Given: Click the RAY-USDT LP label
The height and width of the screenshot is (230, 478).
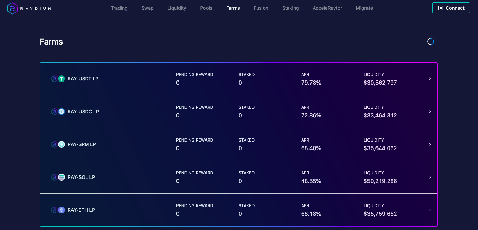Looking at the screenshot, I should coord(83,79).
